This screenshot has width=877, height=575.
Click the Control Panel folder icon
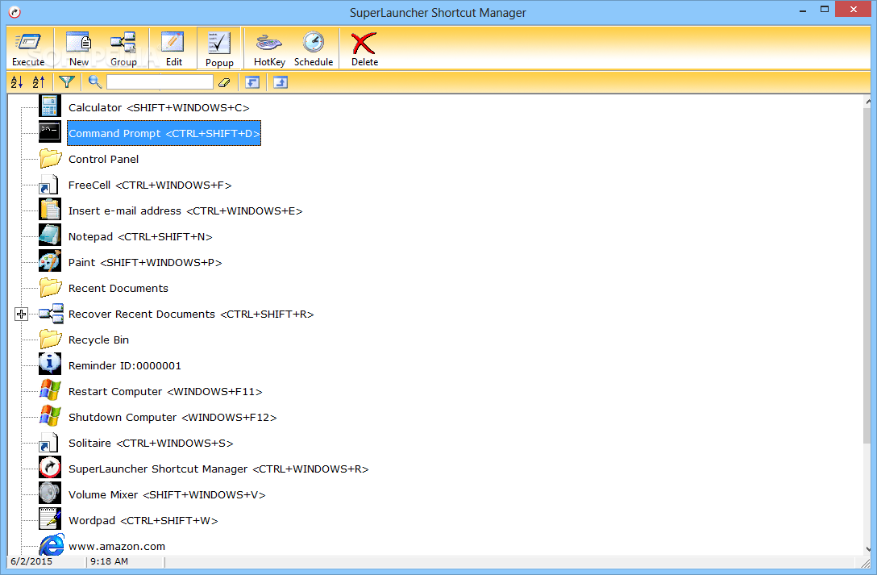pos(50,158)
